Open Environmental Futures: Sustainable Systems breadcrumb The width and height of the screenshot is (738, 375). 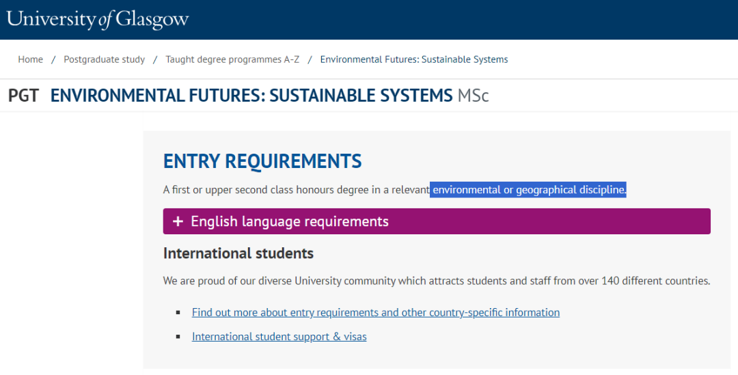[x=414, y=59]
